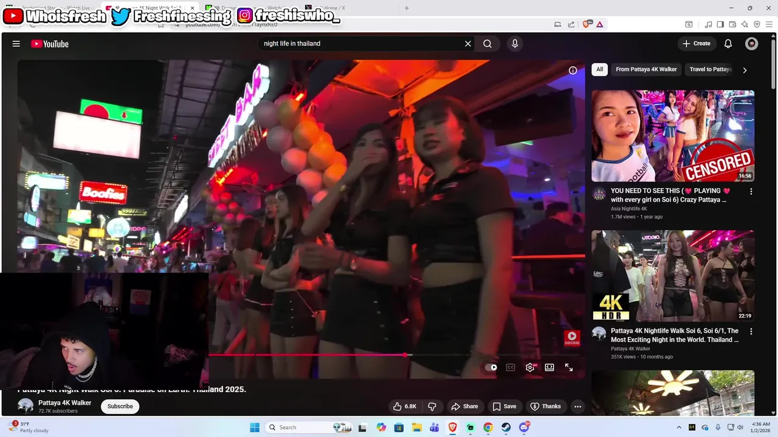Click the channel subscribe watermark in video
778x437 pixels.
point(572,338)
